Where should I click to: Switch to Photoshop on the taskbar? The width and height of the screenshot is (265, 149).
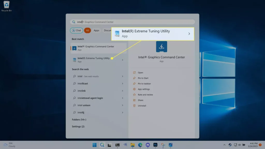pos(155,145)
